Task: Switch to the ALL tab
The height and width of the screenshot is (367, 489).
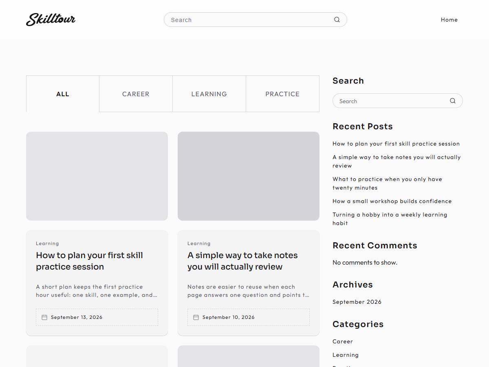Action: [63, 94]
